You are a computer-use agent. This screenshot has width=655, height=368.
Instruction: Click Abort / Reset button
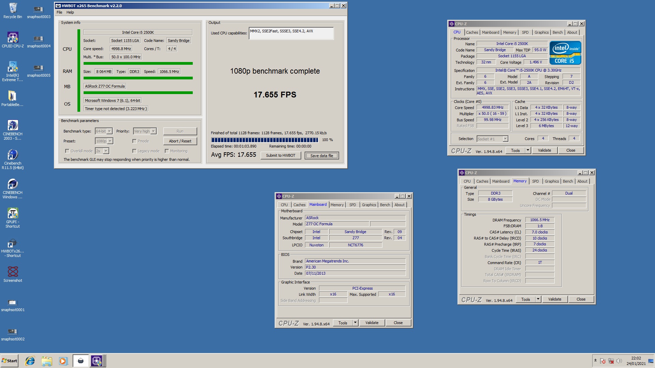(x=180, y=141)
